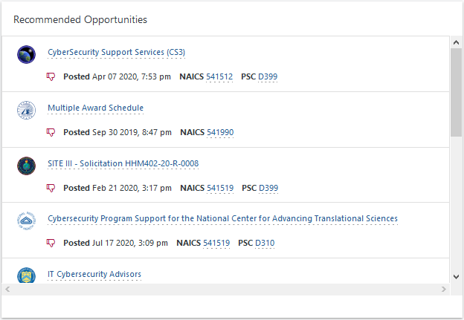Click PSC code D310

coord(265,243)
